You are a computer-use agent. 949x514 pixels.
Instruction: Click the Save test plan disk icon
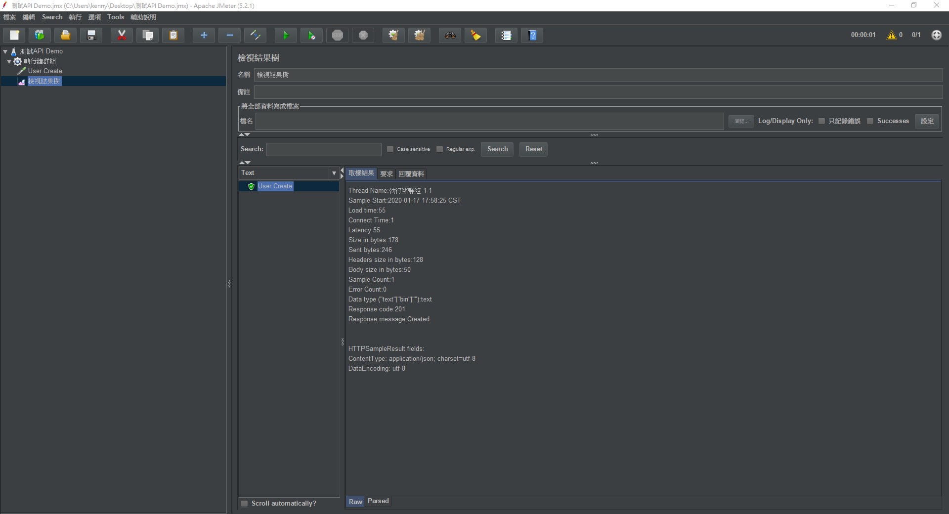click(91, 35)
